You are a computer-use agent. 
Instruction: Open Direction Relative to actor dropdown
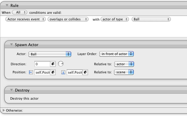pyautogui.click(x=124, y=64)
